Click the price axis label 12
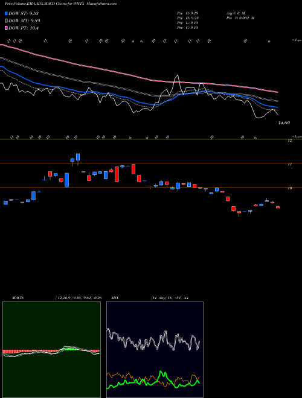Image resolution: width=302 pixels, height=398 pixels. (x=289, y=141)
